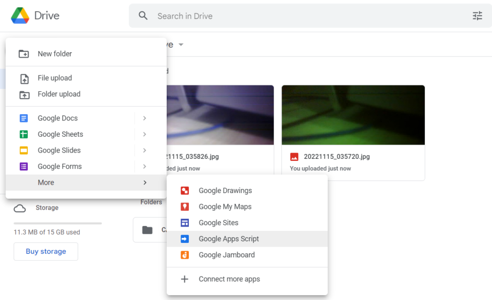
Task: Select File upload menu entry
Action: click(55, 78)
